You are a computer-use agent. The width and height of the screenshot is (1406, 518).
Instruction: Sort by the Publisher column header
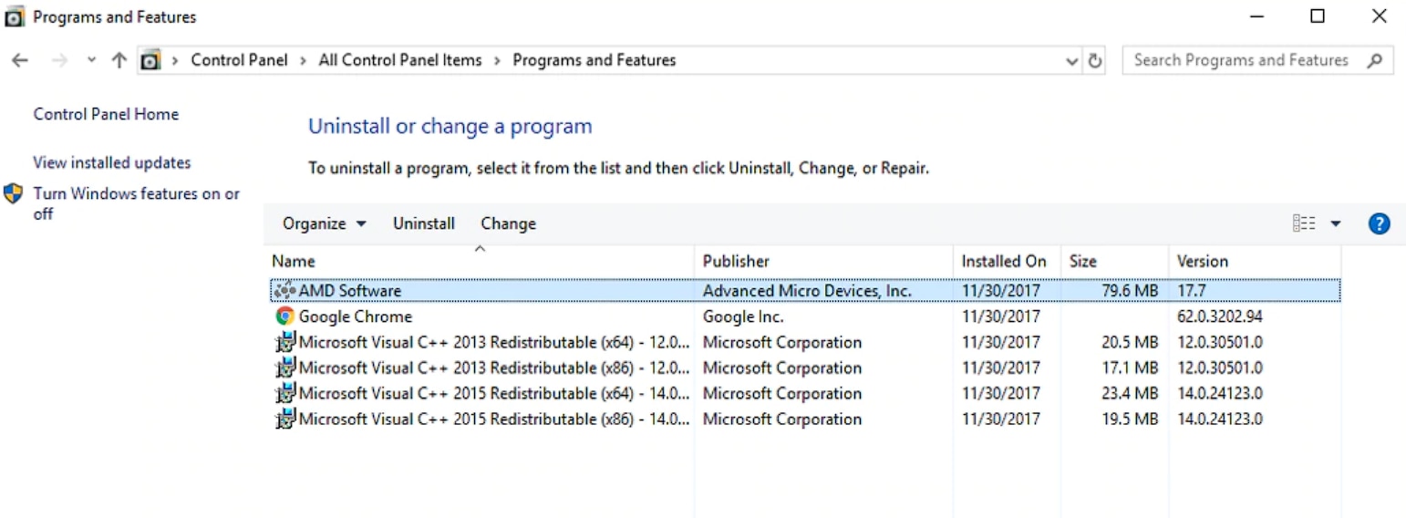pos(823,261)
